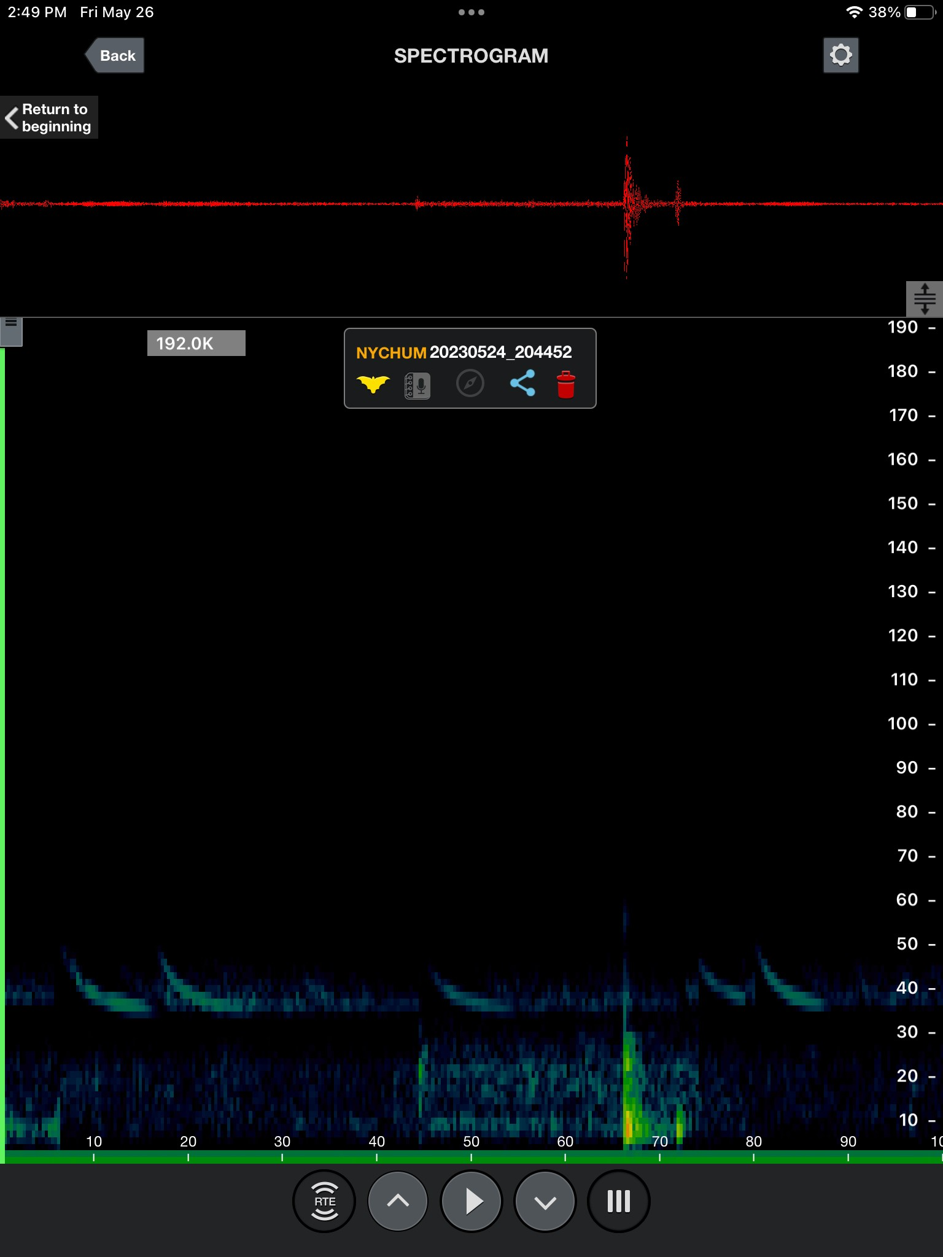Play the recording
Viewport: 943px width, 1257px height.
[471, 1201]
